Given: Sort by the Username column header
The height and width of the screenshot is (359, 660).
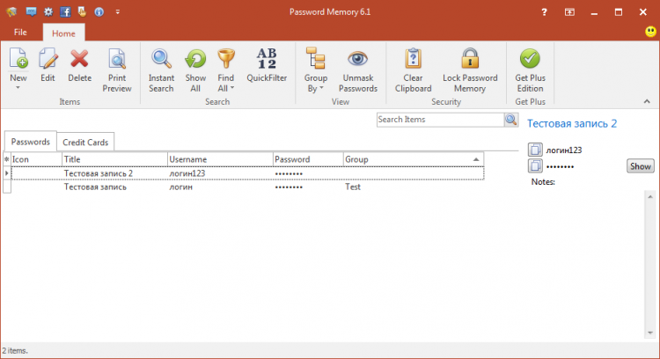Looking at the screenshot, I should [x=220, y=159].
